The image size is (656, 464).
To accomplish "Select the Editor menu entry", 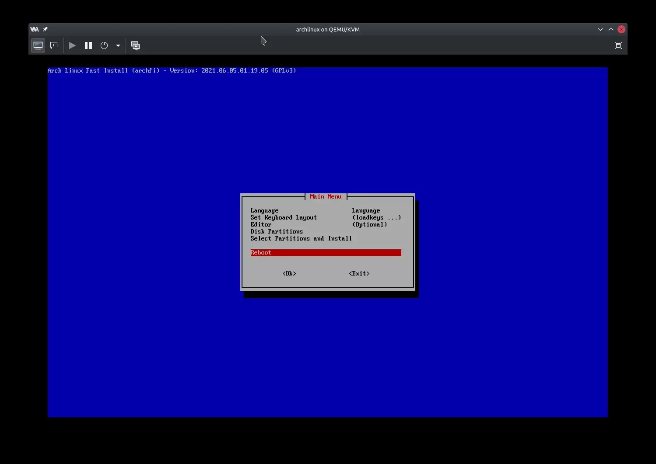I will point(261,225).
